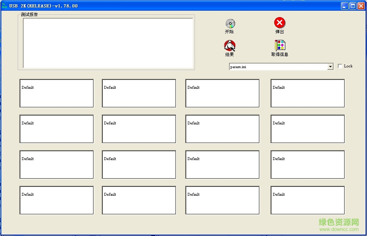
Task: Minimize the USB 2K window
Action: [x=345, y=6]
